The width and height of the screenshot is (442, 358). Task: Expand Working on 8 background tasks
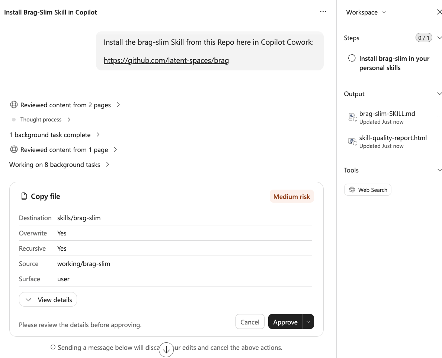click(59, 165)
